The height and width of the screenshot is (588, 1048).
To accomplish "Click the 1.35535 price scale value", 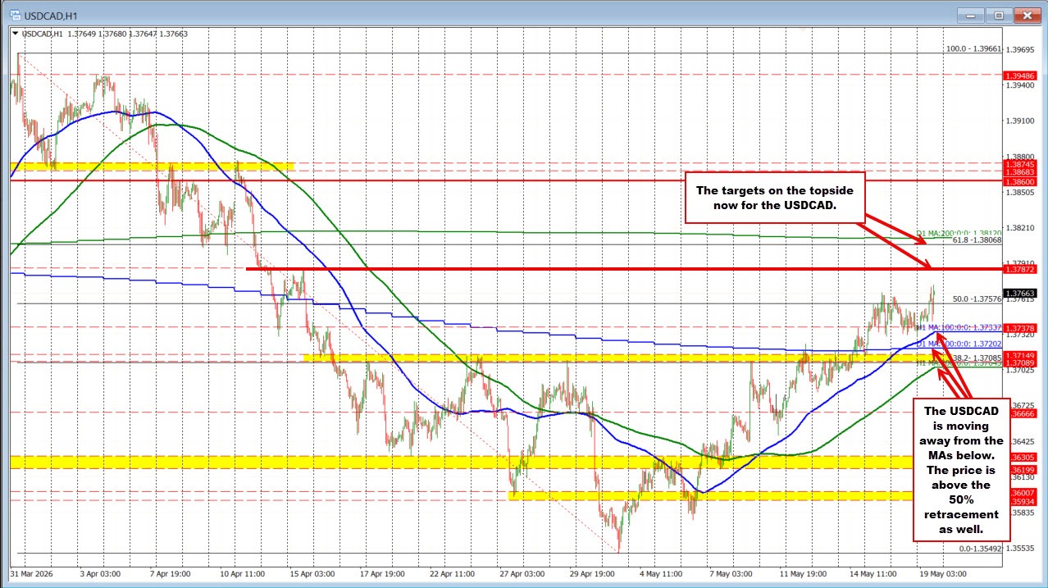I will pos(1020,548).
